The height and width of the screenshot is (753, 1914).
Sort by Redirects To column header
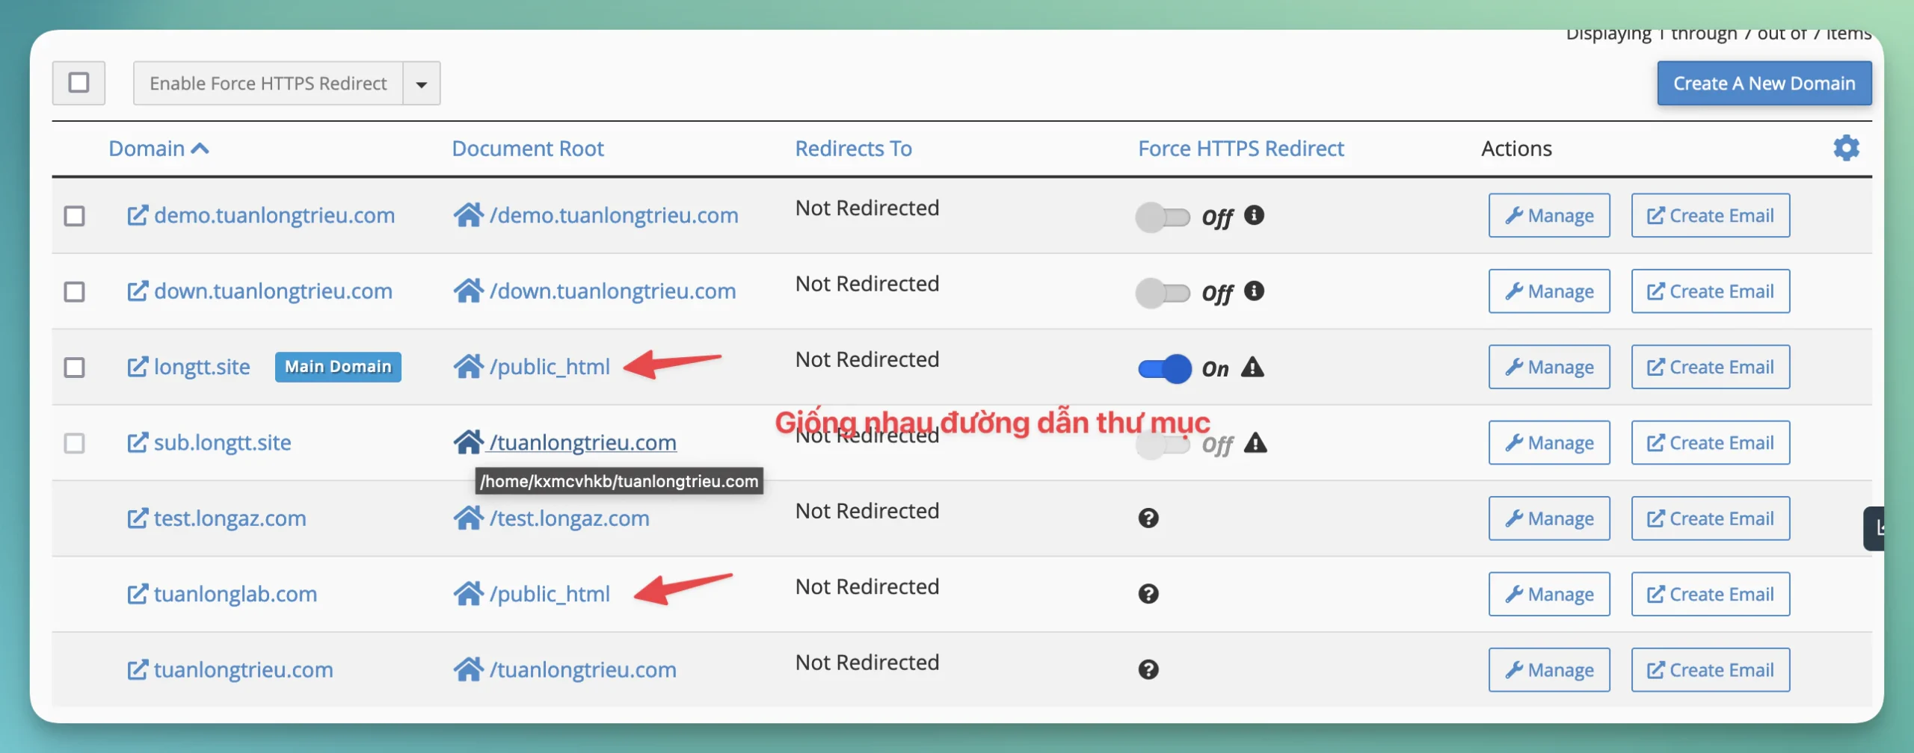[x=853, y=149]
